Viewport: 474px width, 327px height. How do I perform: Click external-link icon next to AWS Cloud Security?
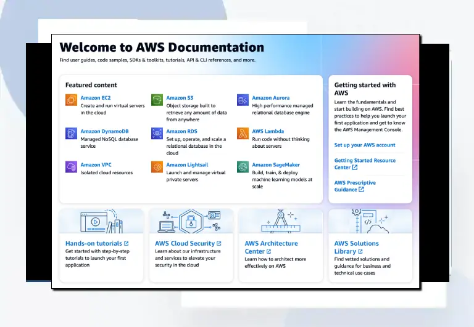click(x=219, y=243)
